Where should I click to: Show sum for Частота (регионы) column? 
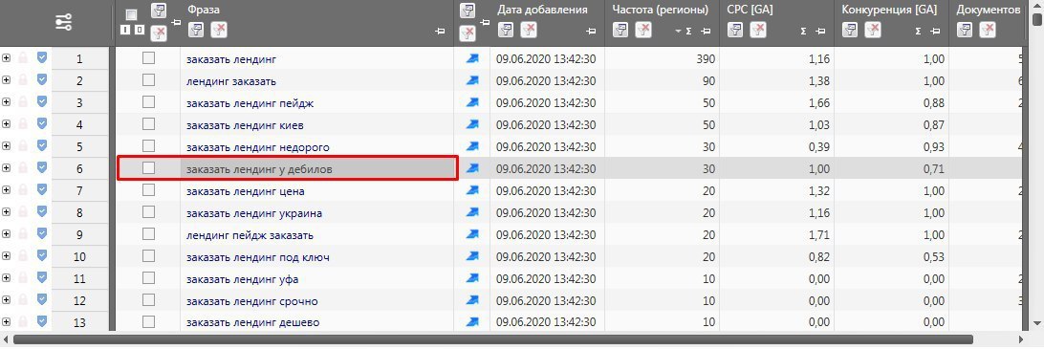[689, 31]
